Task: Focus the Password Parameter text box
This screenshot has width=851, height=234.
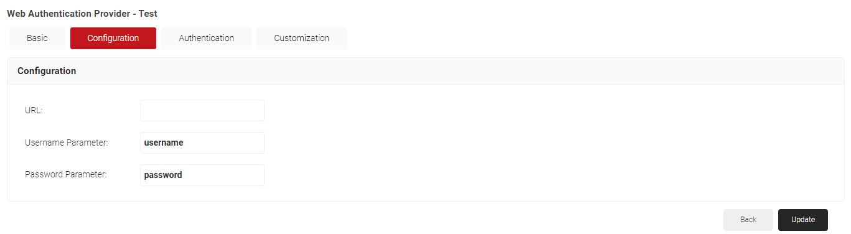Action: [202, 175]
